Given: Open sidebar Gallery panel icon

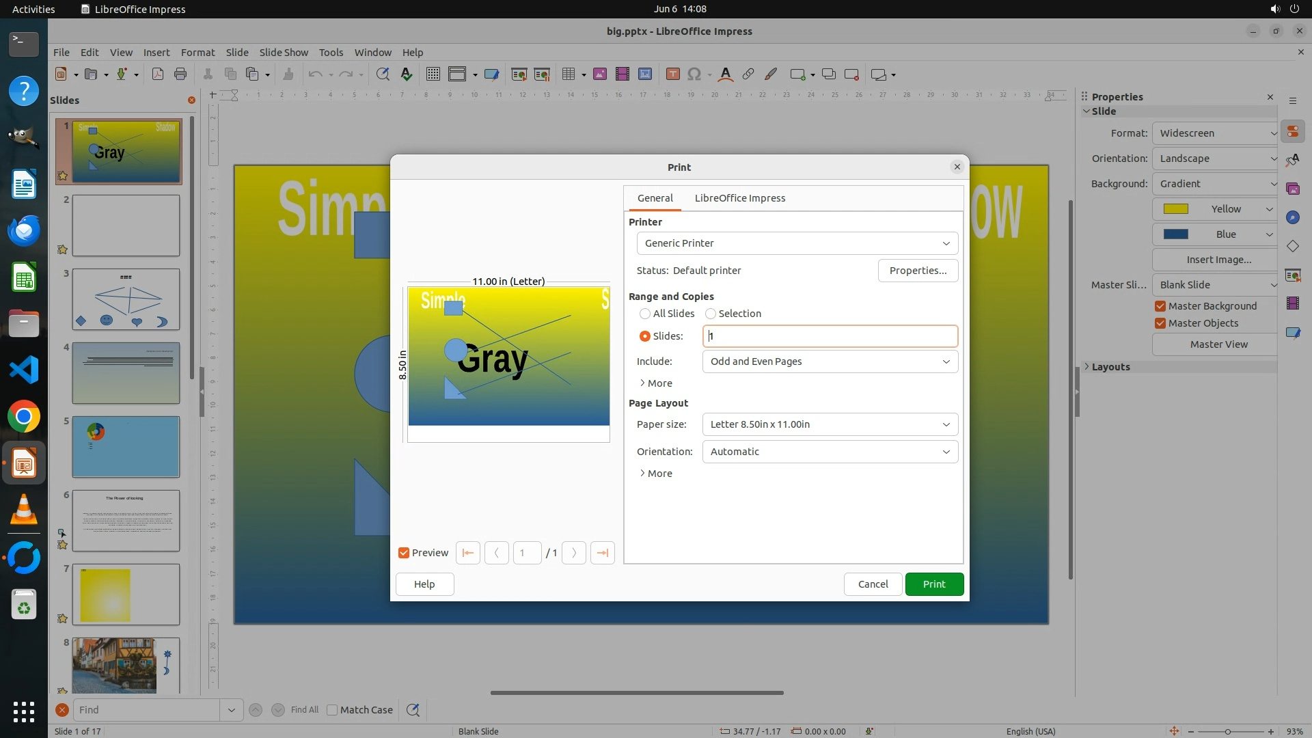Looking at the screenshot, I should (x=1292, y=189).
